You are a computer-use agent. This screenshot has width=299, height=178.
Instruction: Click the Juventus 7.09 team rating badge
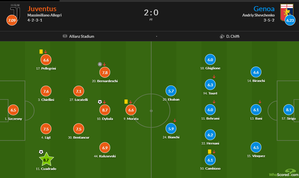tap(12, 20)
